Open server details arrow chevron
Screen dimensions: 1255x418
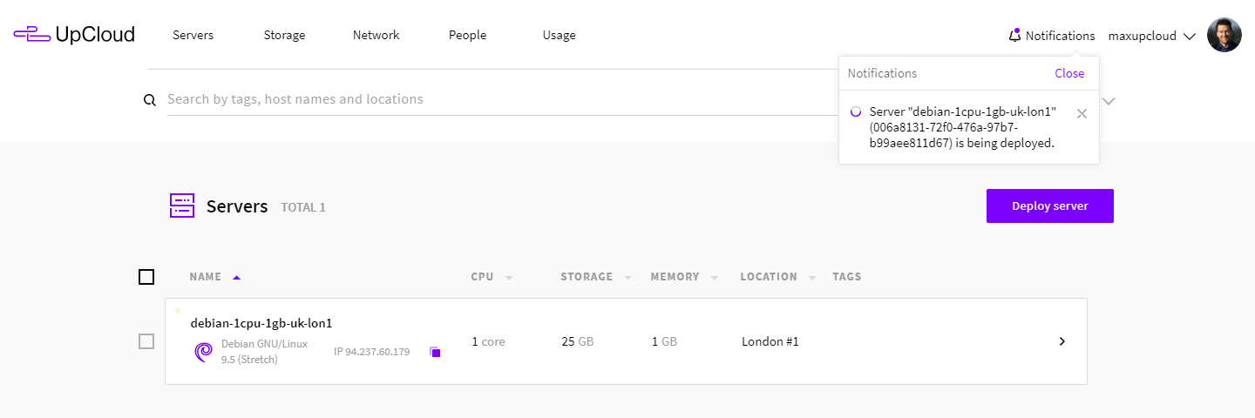point(1062,341)
